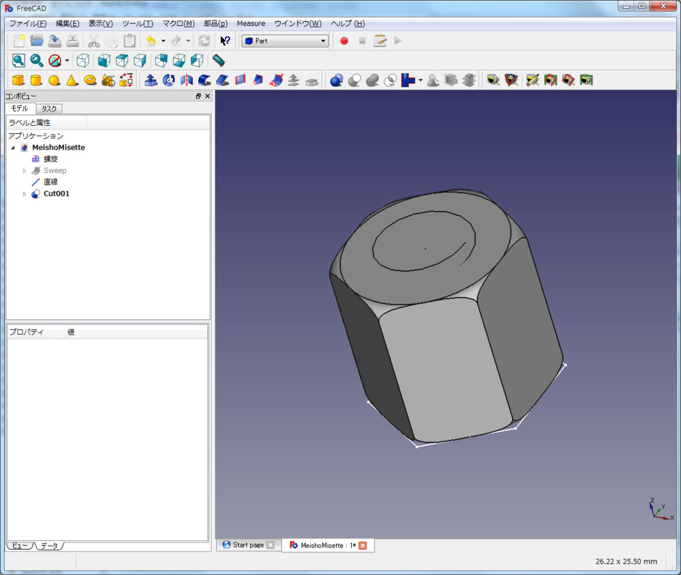The image size is (681, 575).
Task: Close the MeishoMisette document tab
Action: point(362,546)
